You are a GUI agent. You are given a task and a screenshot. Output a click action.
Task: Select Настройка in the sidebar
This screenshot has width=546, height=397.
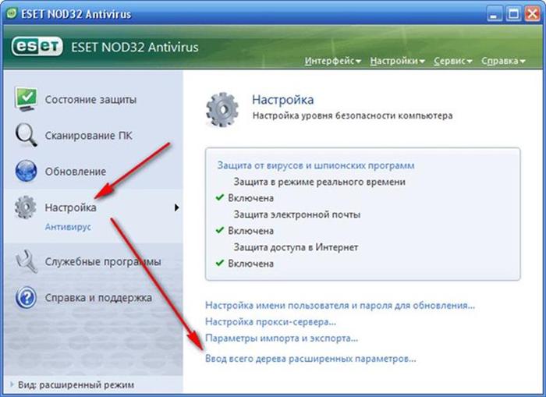(70, 207)
